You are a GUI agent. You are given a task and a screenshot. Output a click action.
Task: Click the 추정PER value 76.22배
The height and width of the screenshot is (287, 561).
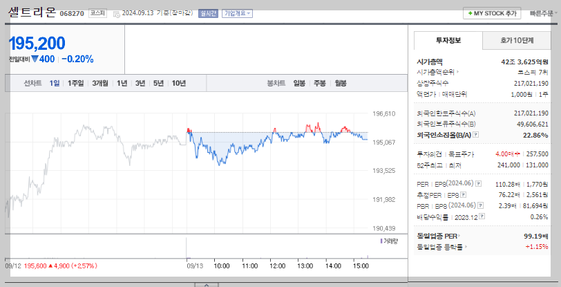(509, 195)
